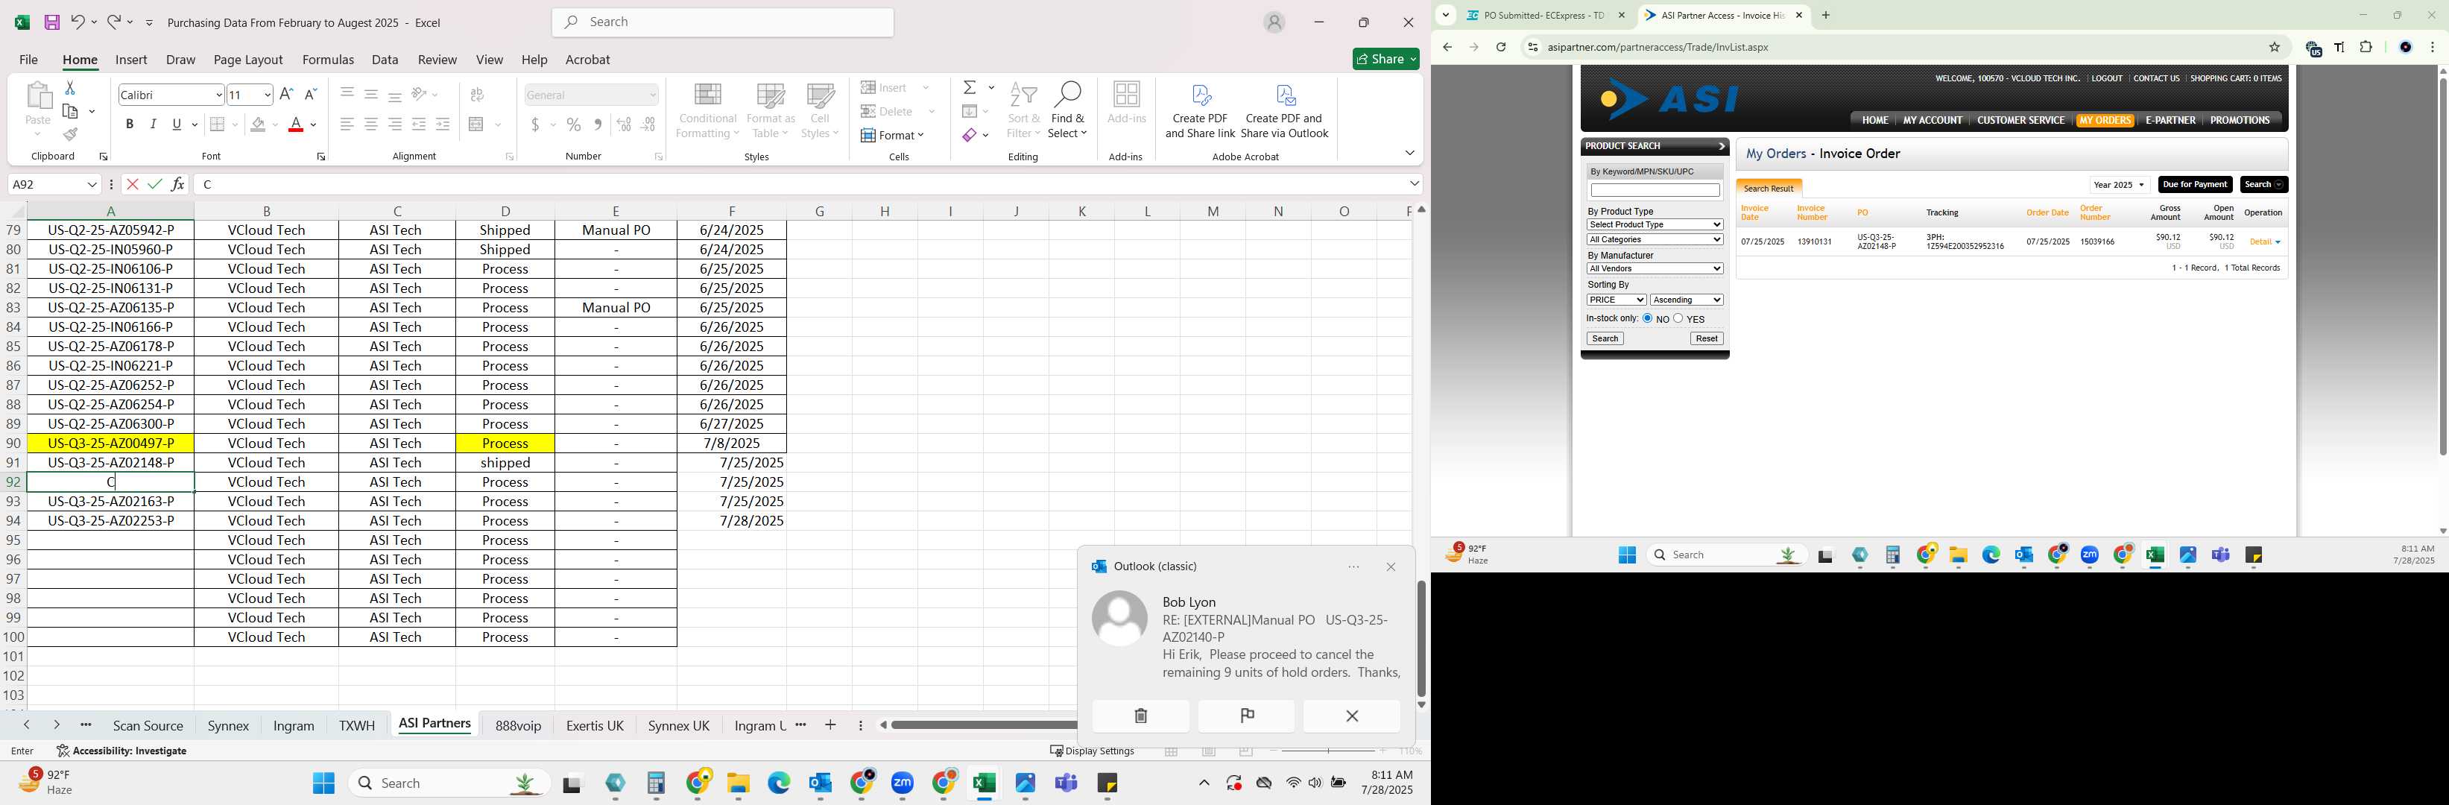Click the Increase Decimal icon
2449x805 pixels.
click(x=624, y=124)
